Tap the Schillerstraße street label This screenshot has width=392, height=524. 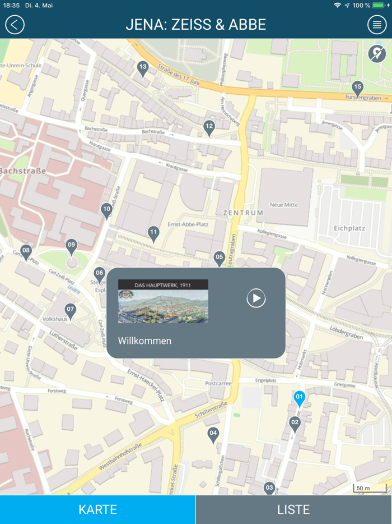pos(211,410)
